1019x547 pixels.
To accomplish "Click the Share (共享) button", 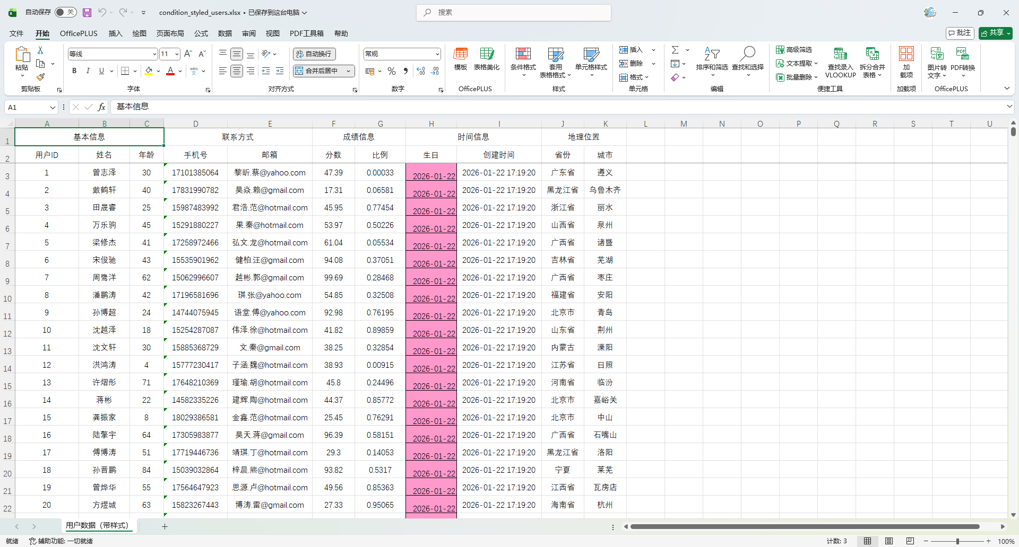I will pyautogui.click(x=995, y=33).
